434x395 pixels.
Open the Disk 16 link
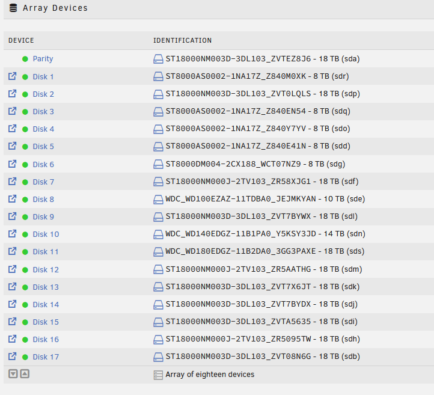pos(46,339)
